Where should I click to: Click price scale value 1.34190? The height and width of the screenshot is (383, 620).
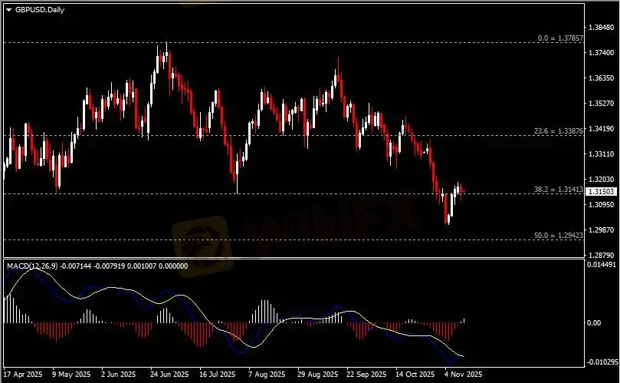pos(602,129)
